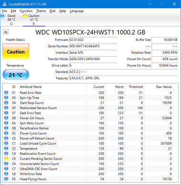Click the Standard field ACS-2
This screenshot has height=185, width=181.
click(123, 72)
